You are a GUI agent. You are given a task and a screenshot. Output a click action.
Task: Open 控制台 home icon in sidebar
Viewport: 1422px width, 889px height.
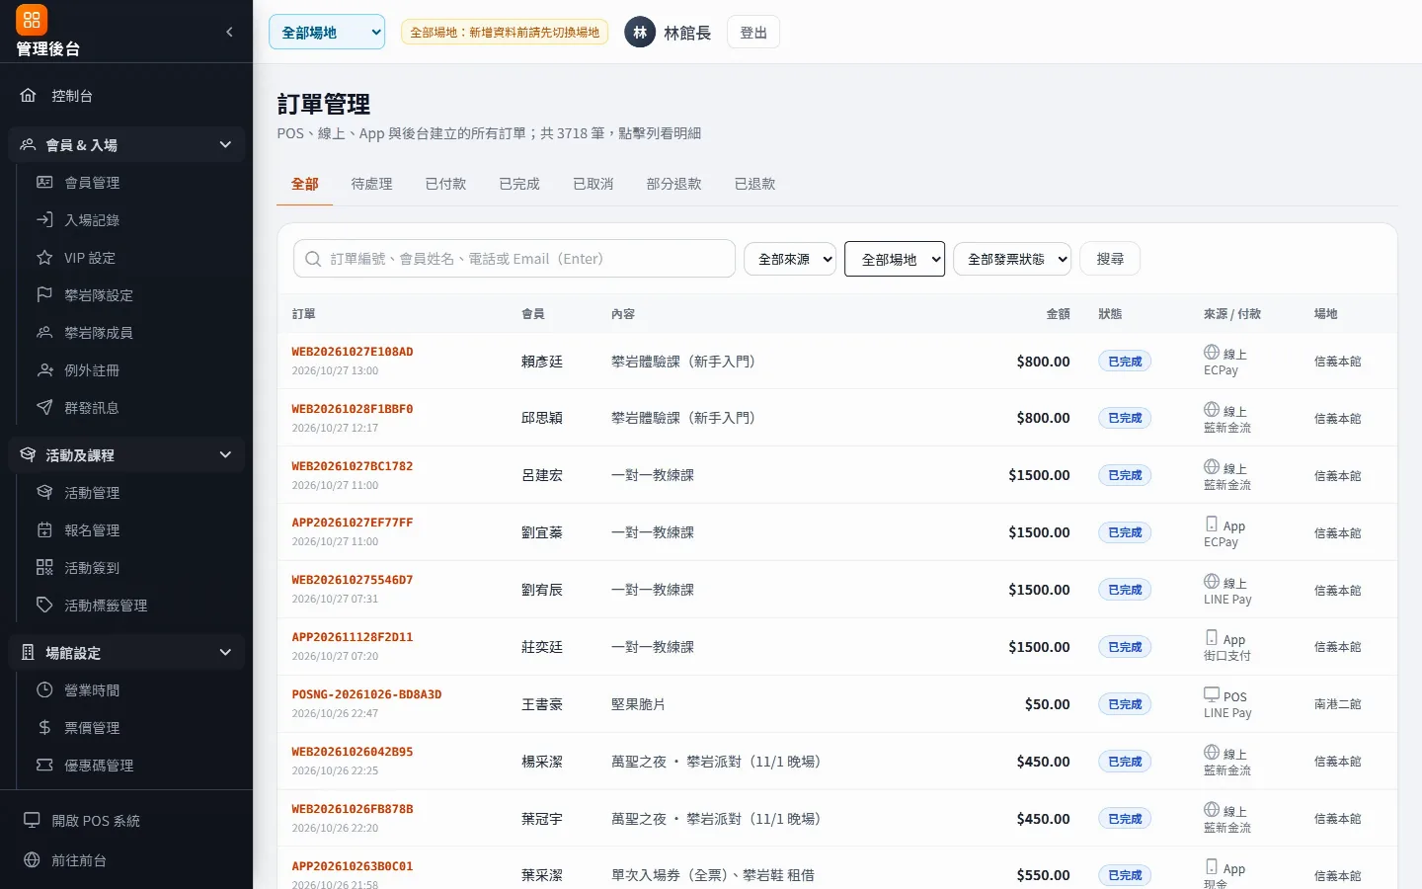[28, 96]
